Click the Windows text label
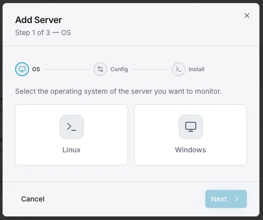 [x=190, y=150]
